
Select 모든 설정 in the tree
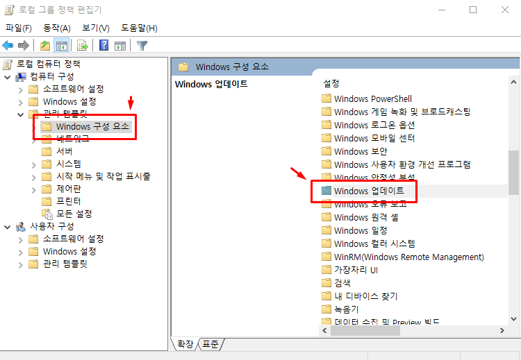(x=74, y=214)
